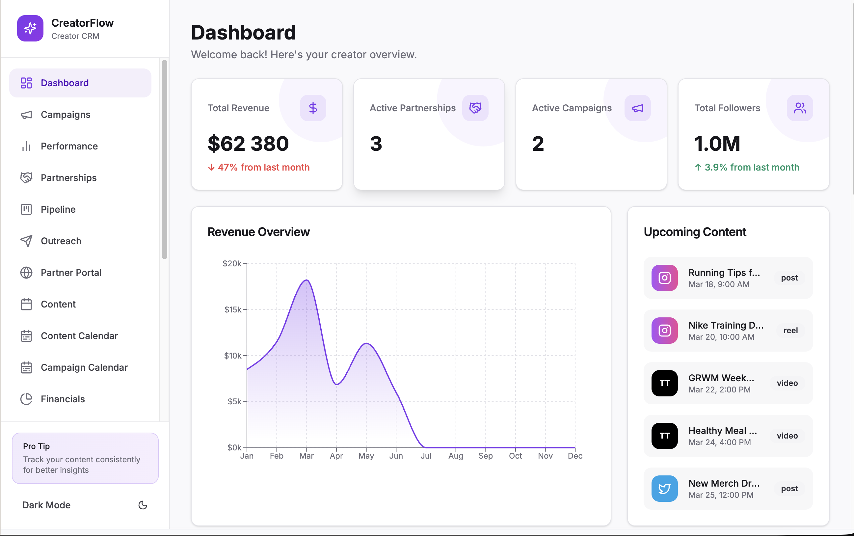Screen dimensions: 854x536
Task: Click the Active Campaigns count 2
Action: (538, 144)
